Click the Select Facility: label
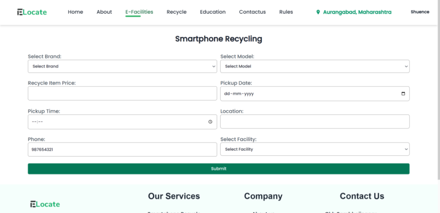This screenshot has height=213, width=440. (238, 139)
